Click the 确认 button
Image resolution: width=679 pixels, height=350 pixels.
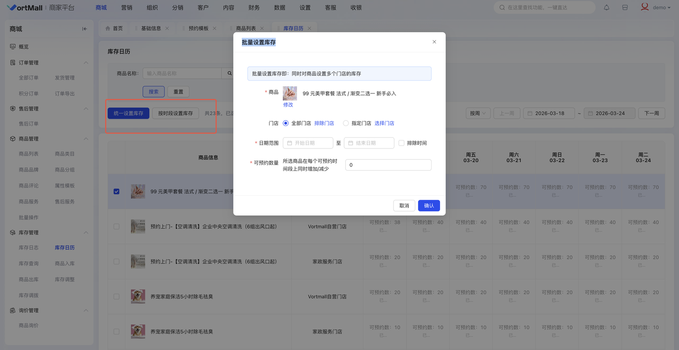click(x=429, y=206)
